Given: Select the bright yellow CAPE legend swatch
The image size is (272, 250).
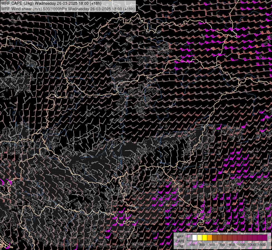Looking at the screenshot, I should click(x=205, y=238).
